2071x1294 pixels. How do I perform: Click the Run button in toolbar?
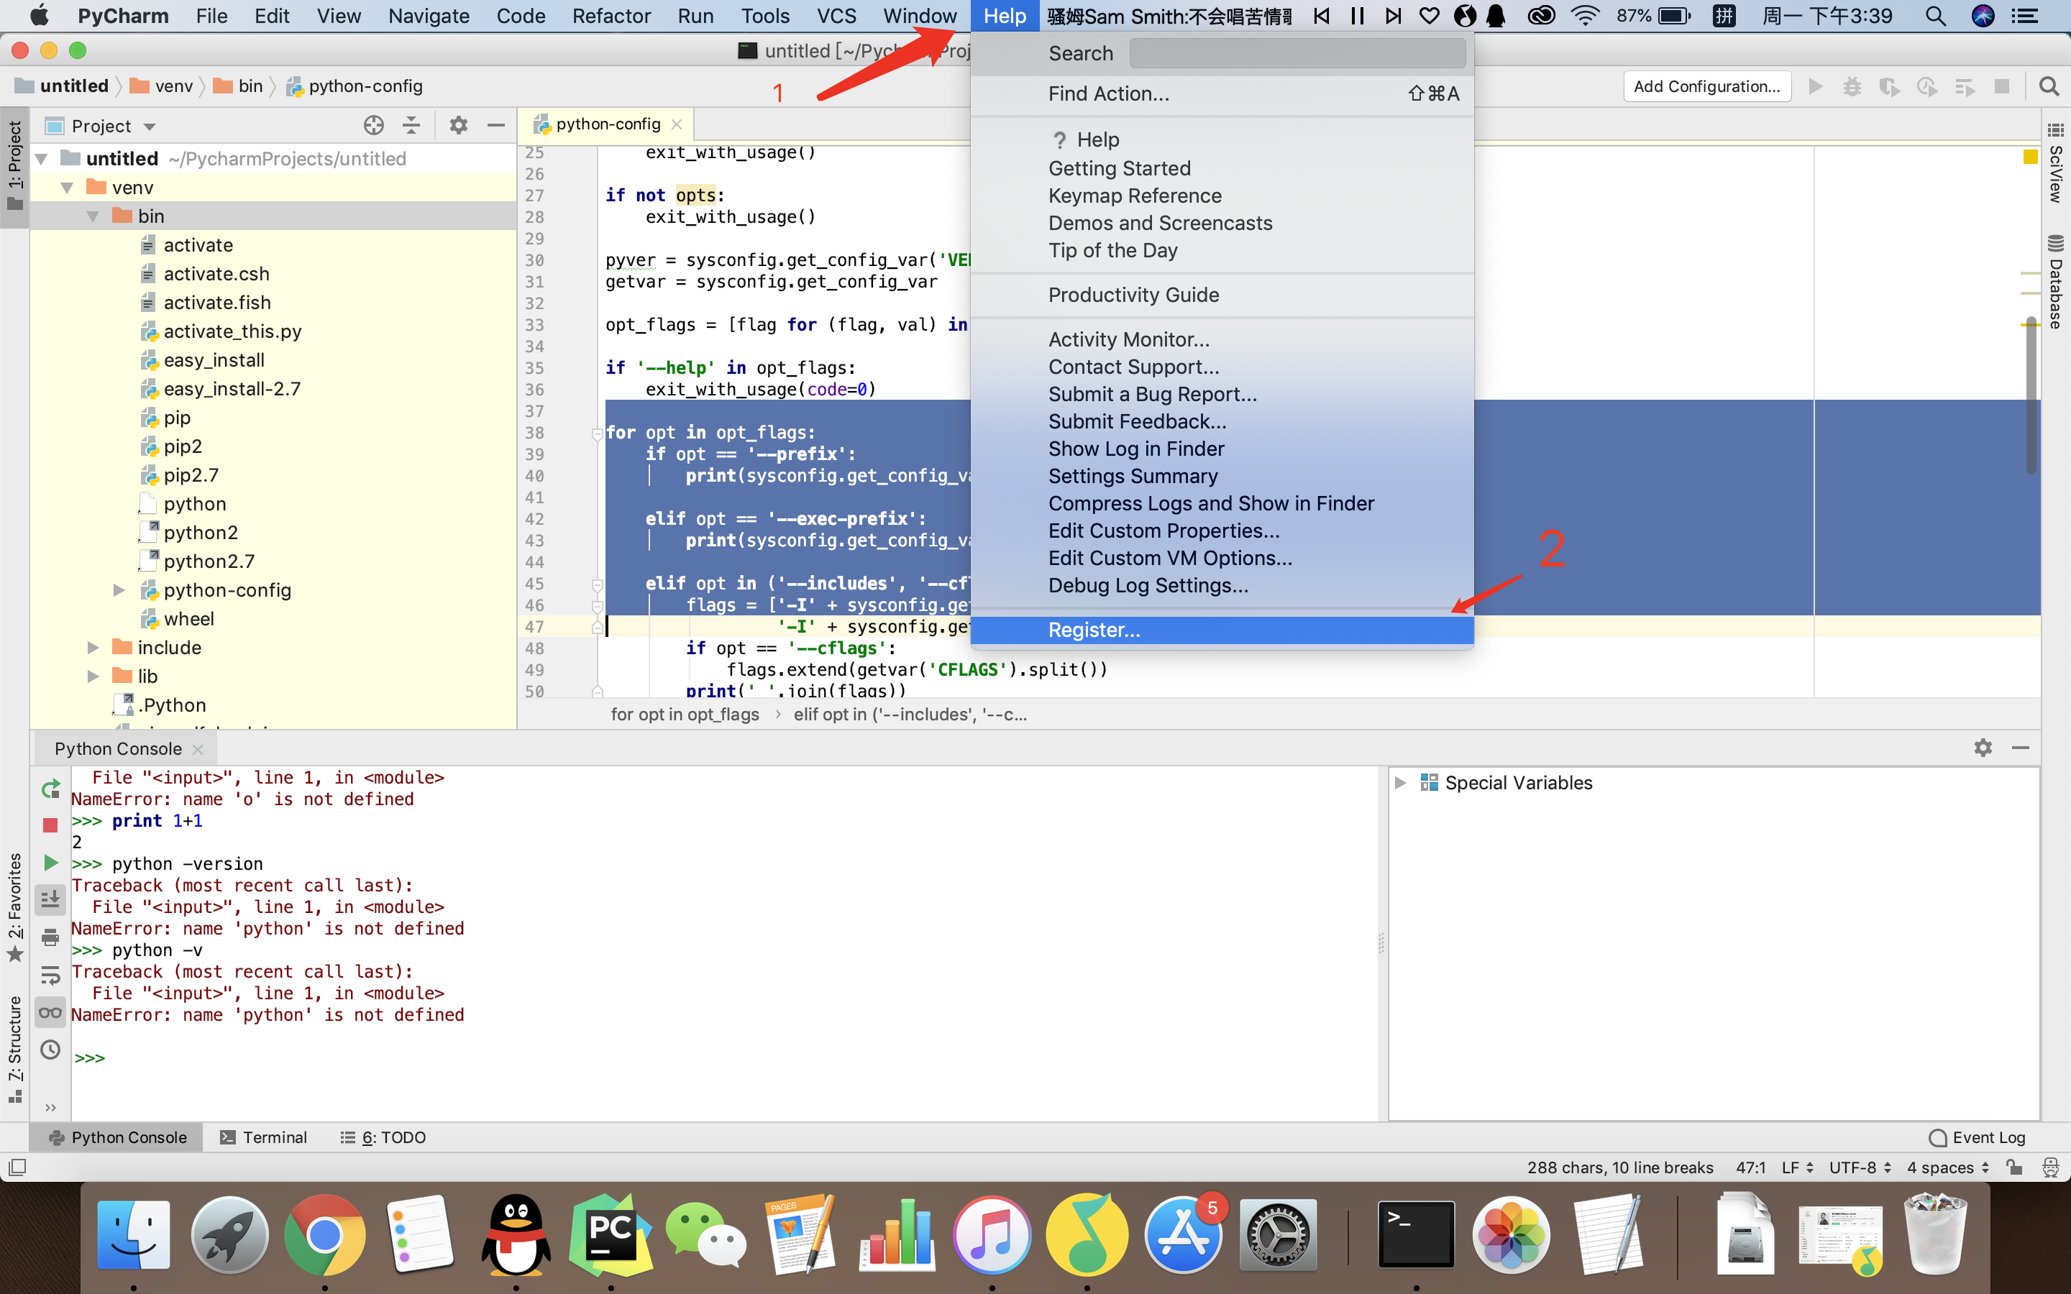pyautogui.click(x=1813, y=86)
